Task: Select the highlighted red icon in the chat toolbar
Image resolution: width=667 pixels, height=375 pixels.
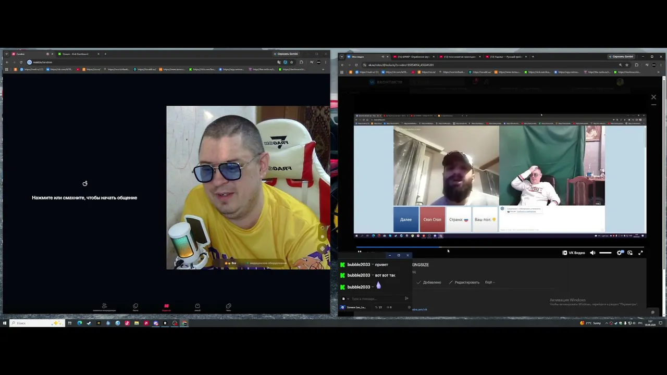Action: [x=166, y=307]
